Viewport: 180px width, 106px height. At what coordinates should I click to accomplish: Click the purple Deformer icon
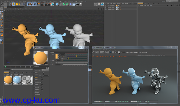tap(71, 4)
